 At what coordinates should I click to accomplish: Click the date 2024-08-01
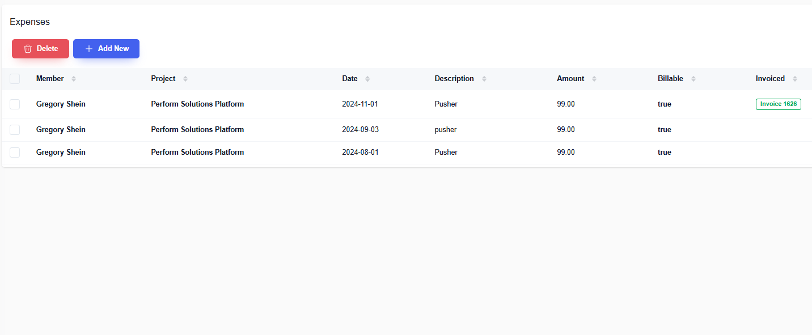pyautogui.click(x=360, y=152)
